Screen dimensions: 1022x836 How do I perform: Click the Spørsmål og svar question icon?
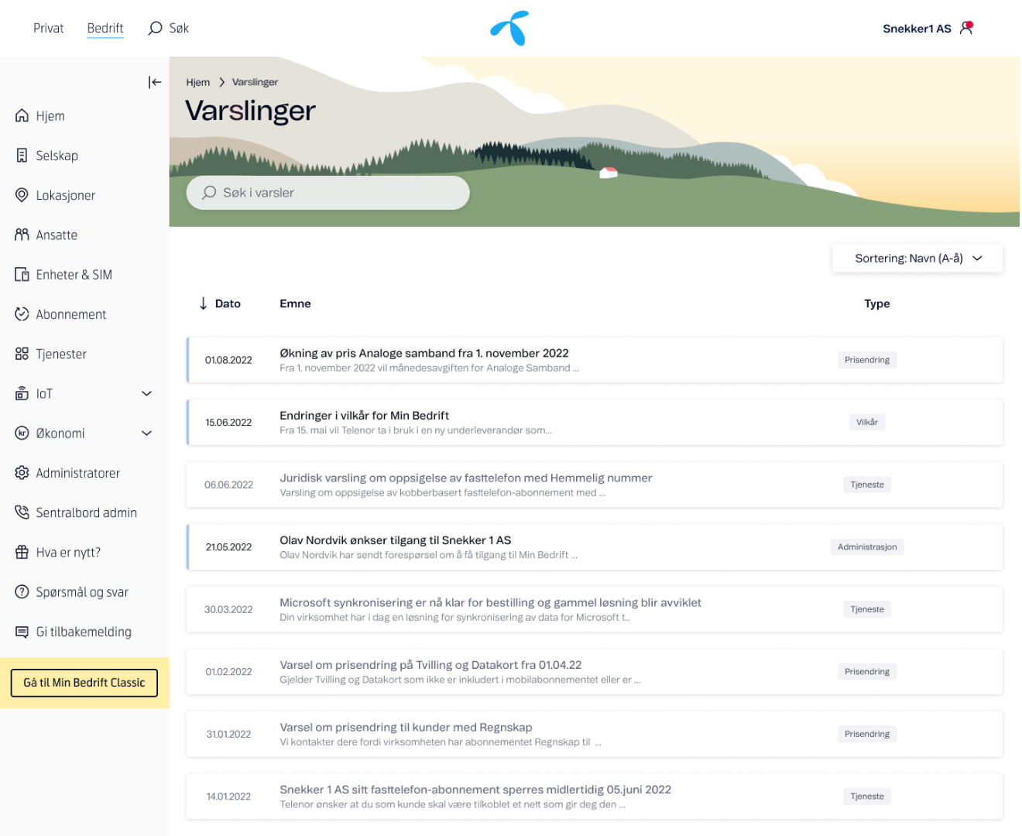pyautogui.click(x=22, y=591)
